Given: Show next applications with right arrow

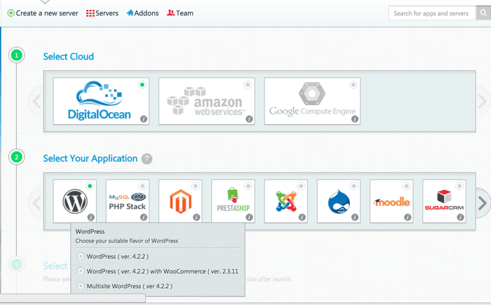Looking at the screenshot, I should [x=483, y=203].
